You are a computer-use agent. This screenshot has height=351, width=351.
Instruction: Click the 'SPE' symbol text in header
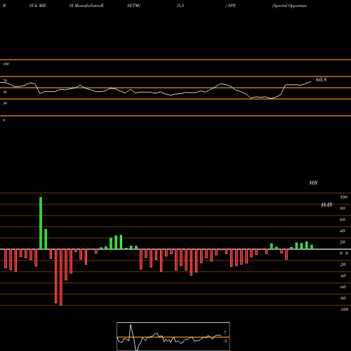232,6
